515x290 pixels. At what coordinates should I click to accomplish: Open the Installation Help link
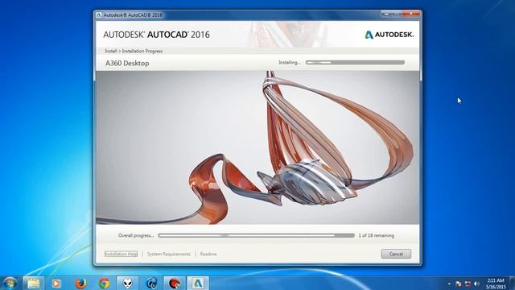click(x=122, y=254)
